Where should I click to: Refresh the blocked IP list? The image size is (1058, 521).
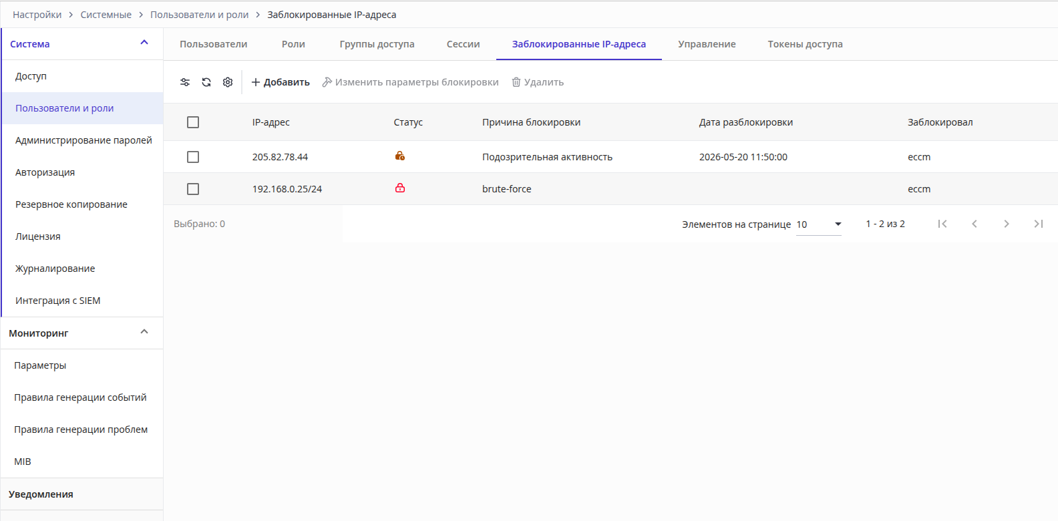tap(206, 82)
